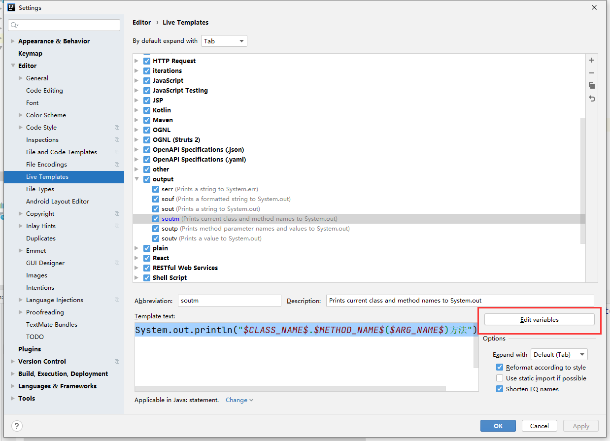The width and height of the screenshot is (610, 441).
Task: Expand the Code Style subsection arrow
Action: tap(21, 128)
